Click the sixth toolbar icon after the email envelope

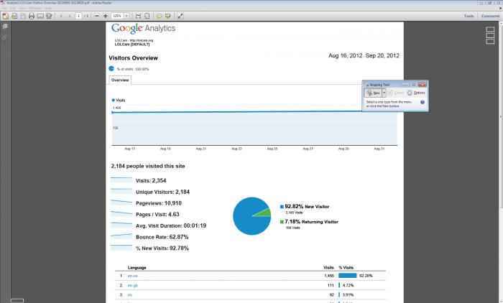[49, 16]
